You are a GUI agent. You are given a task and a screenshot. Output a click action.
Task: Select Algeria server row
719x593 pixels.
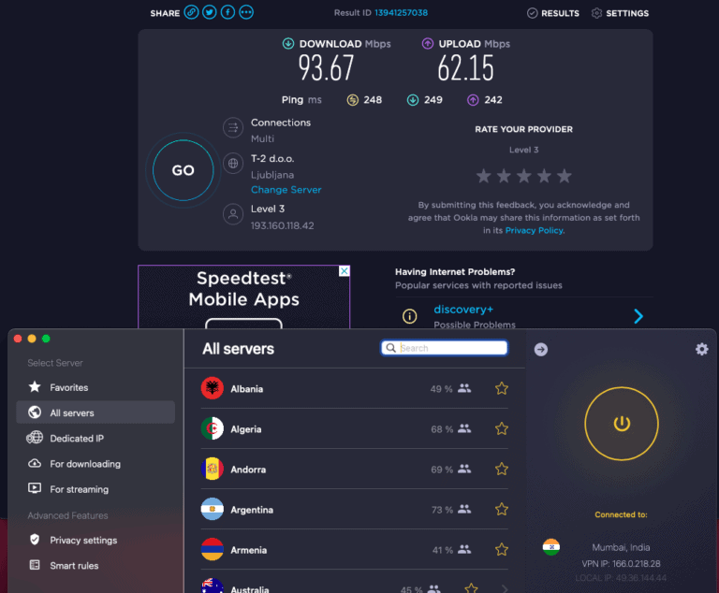click(355, 429)
